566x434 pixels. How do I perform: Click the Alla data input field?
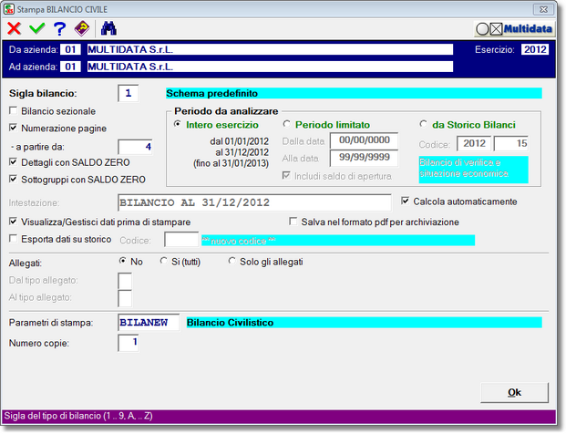click(364, 158)
